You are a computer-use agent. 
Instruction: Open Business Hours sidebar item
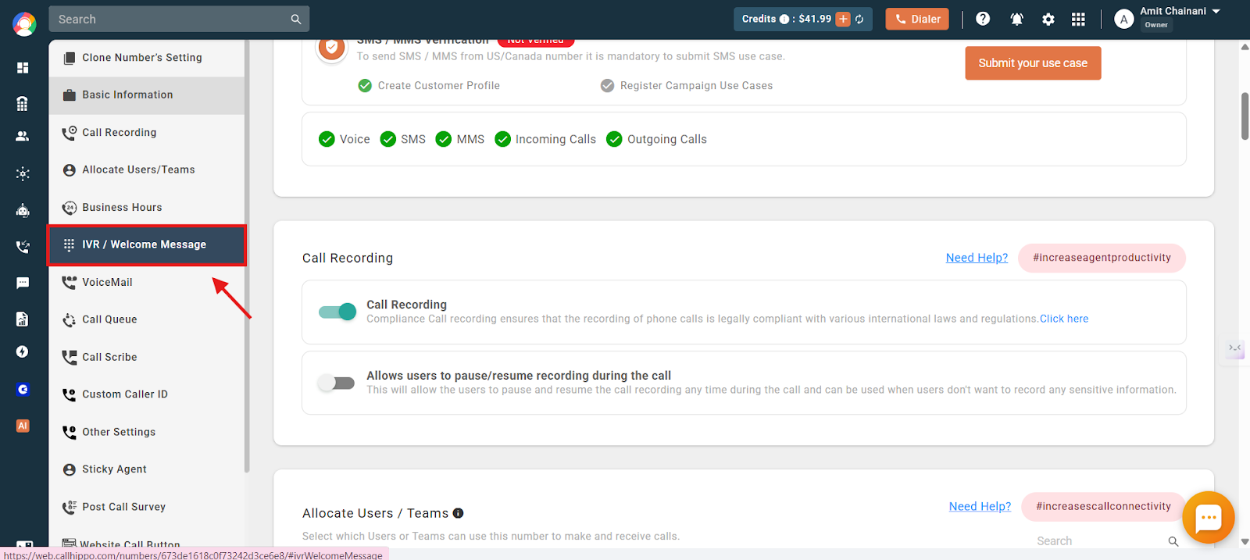(147, 207)
